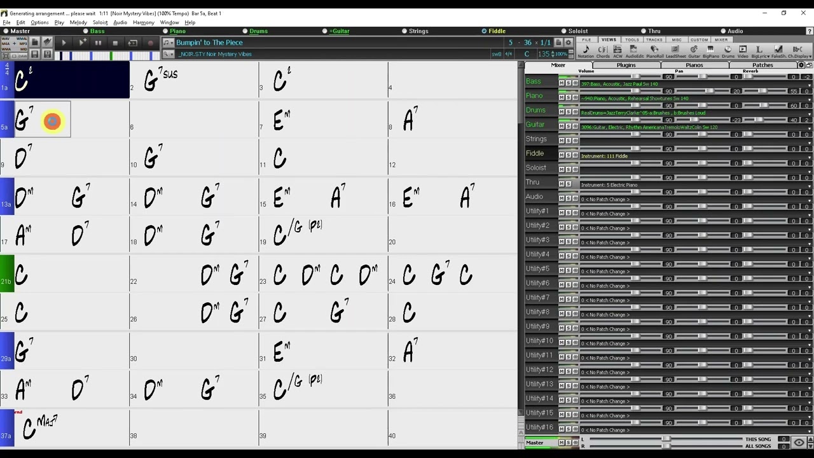814x458 pixels.
Task: Open the Options menu
Action: [39, 22]
